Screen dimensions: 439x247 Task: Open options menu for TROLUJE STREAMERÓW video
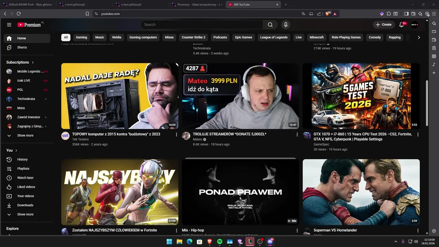click(x=297, y=134)
